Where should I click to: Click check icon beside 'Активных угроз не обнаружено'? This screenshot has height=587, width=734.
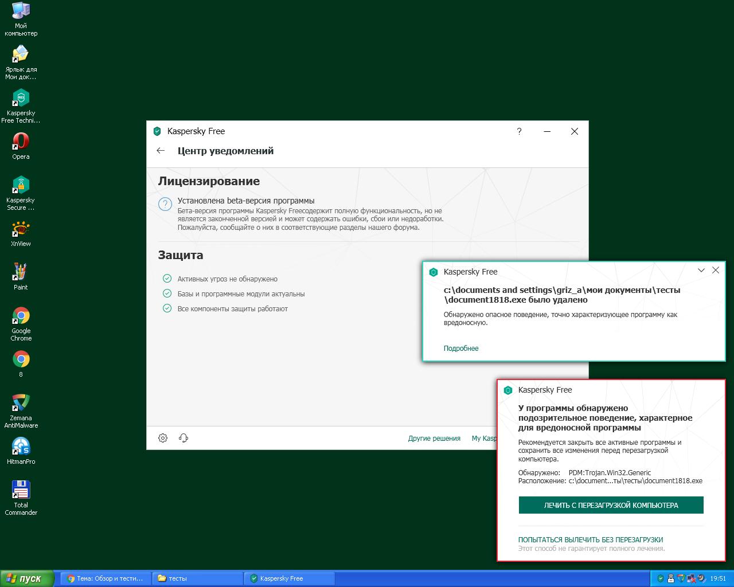167,279
